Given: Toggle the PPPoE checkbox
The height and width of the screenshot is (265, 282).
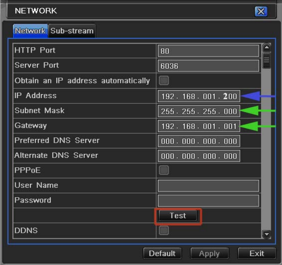Looking at the screenshot, I should pyautogui.click(x=164, y=170).
